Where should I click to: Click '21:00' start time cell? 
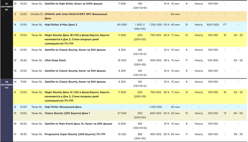pos(23,71)
